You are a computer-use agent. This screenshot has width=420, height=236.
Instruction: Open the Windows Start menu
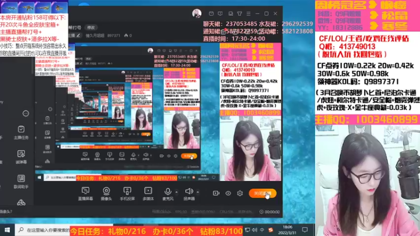click(7, 230)
